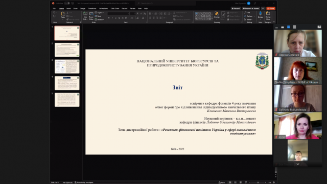Select slide 2 thumbnail
This screenshot has height=184, width=327.
(x=67, y=50)
